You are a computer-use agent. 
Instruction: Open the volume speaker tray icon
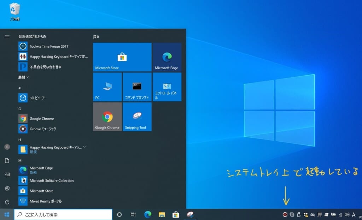coord(347,215)
